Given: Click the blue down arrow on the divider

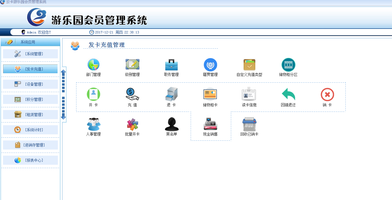Looking at the screenshot, I should (x=63, y=117).
